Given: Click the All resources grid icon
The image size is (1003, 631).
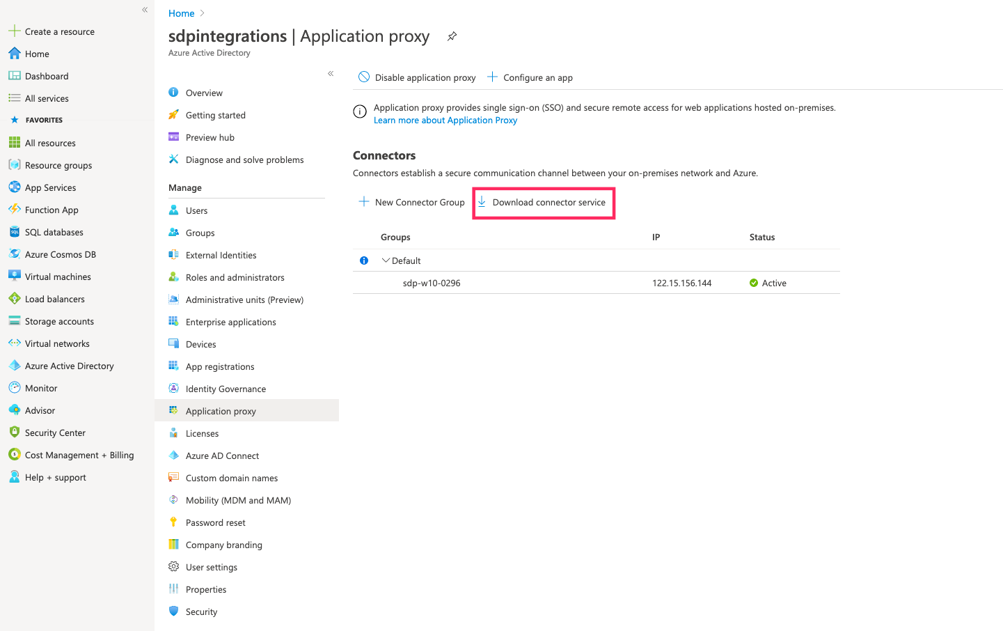Looking at the screenshot, I should (14, 143).
